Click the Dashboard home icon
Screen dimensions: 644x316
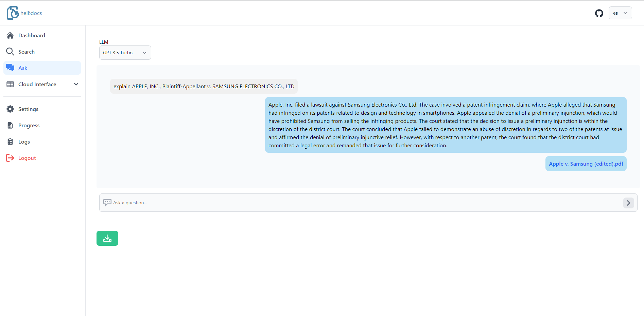10,35
